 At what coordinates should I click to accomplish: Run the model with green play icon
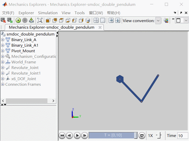18,20
